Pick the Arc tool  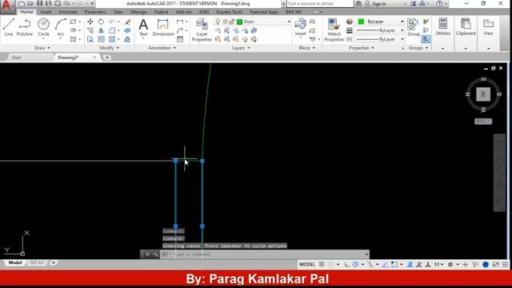[61, 27]
